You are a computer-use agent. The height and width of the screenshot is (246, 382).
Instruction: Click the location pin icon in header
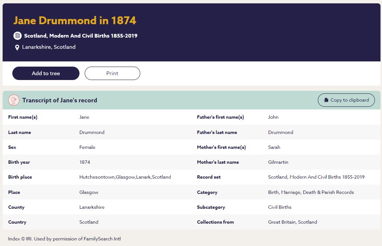point(17,47)
